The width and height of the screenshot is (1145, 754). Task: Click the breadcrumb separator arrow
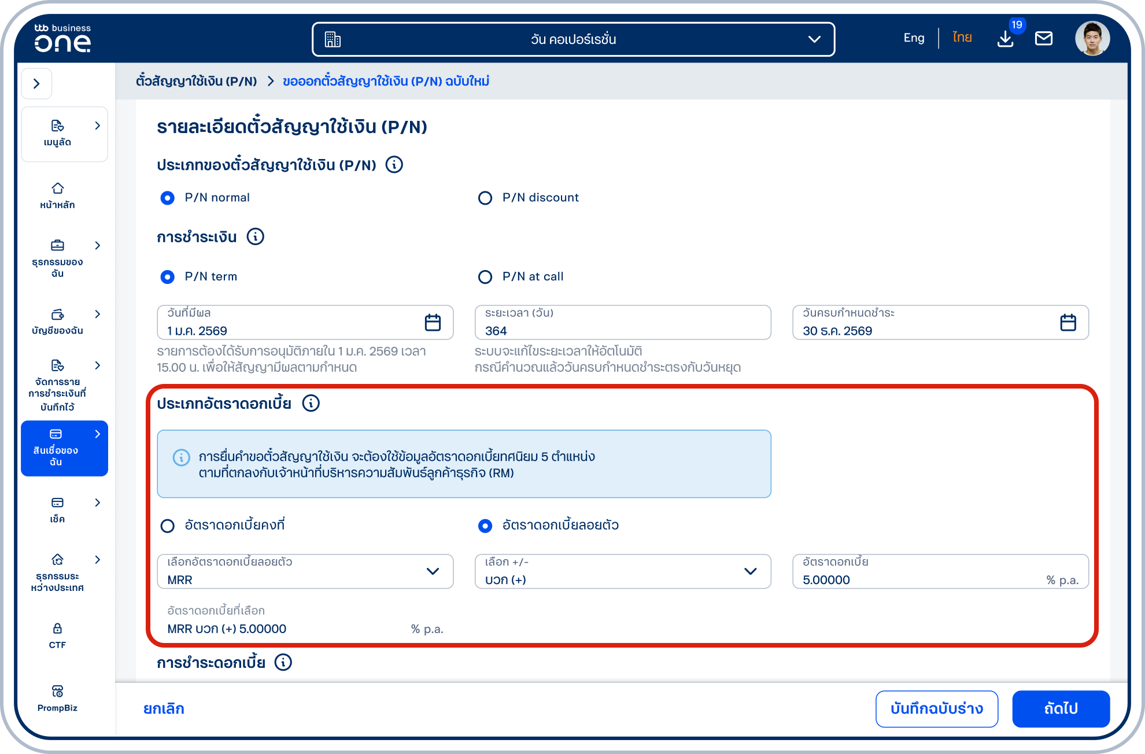pos(270,82)
